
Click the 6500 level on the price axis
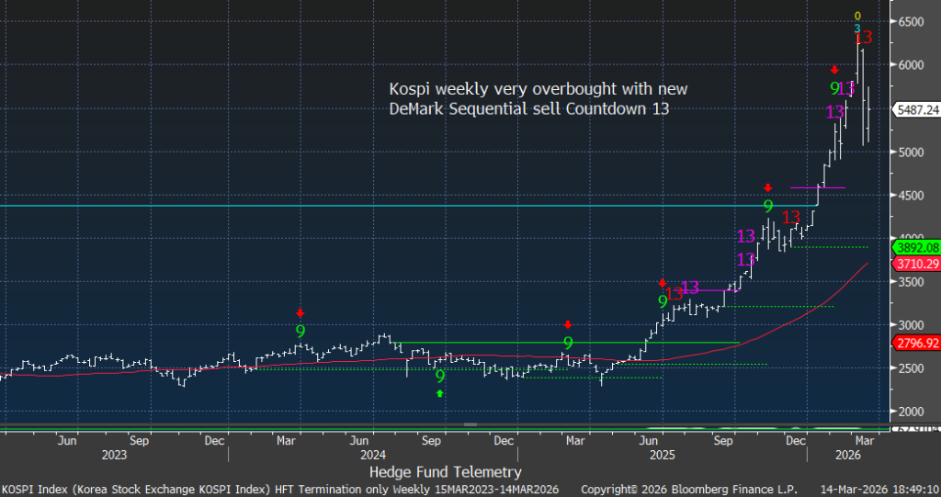click(913, 21)
